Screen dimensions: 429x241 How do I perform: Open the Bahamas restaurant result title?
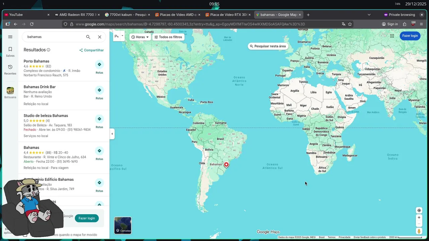(x=31, y=148)
